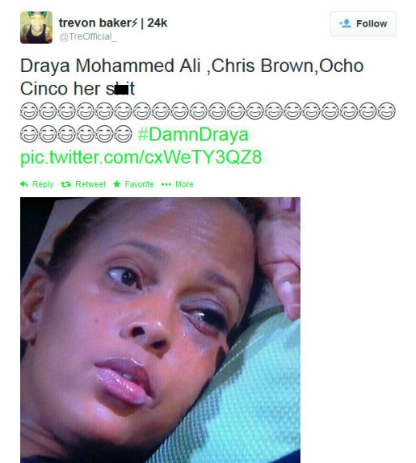Viewport: 416px width, 463px height.
Task: Mark the tweet using Favorite label
Action: pyautogui.click(x=139, y=184)
